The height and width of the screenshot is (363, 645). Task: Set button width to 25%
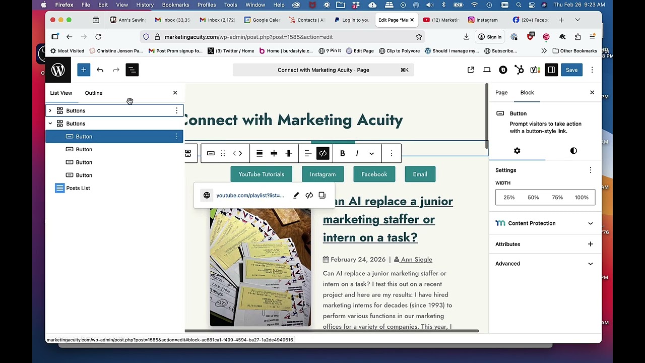509,198
